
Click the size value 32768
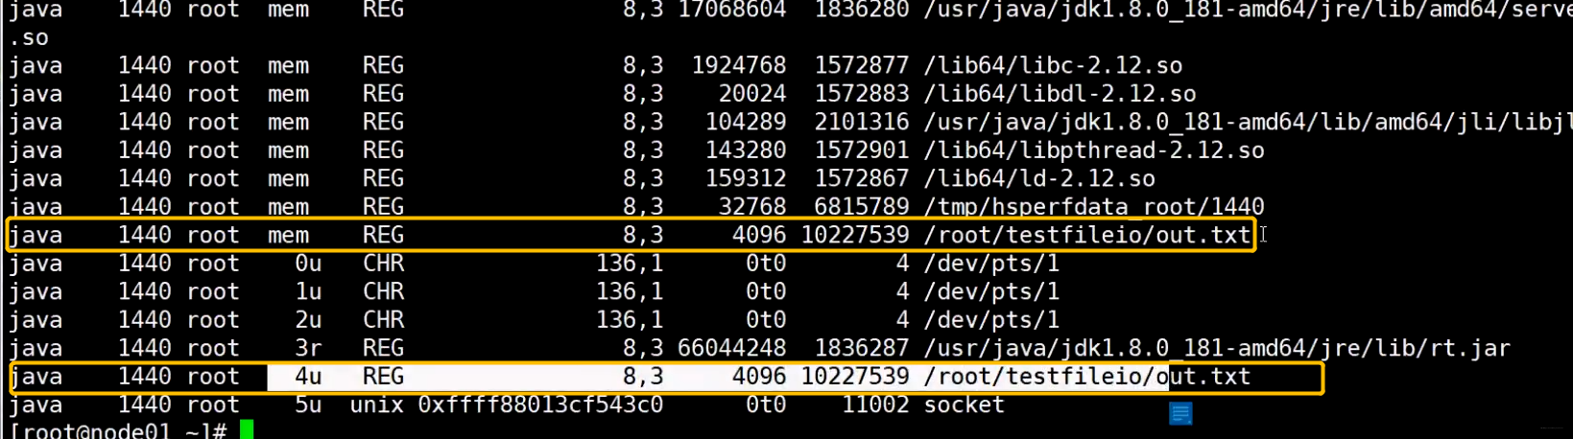click(752, 207)
